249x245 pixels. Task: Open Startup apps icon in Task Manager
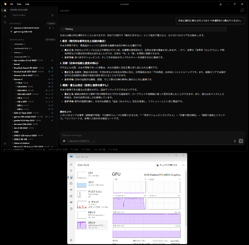click(x=71, y=190)
